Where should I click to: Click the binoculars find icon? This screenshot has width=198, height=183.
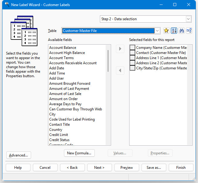[181, 30]
